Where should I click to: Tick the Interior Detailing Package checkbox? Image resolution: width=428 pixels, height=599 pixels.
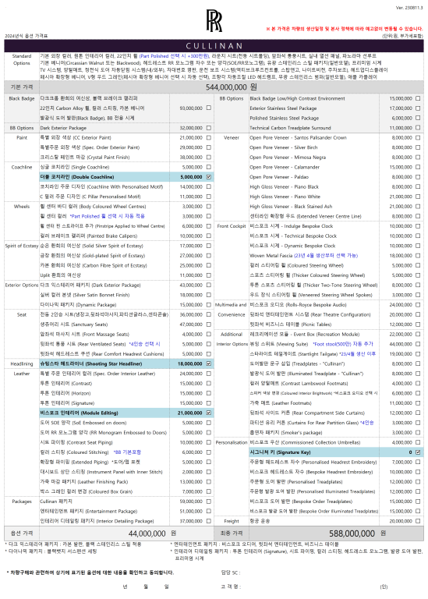point(208,521)
